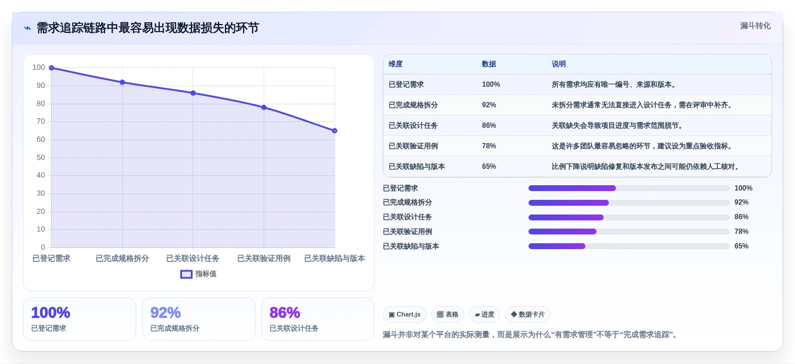Click the 说明 column header

point(559,64)
